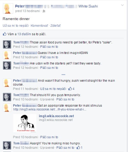Open the '13 ďalším' likers list

coord(24,34)
